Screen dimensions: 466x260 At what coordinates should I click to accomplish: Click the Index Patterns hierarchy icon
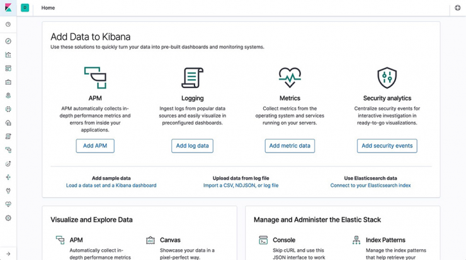coord(356,240)
